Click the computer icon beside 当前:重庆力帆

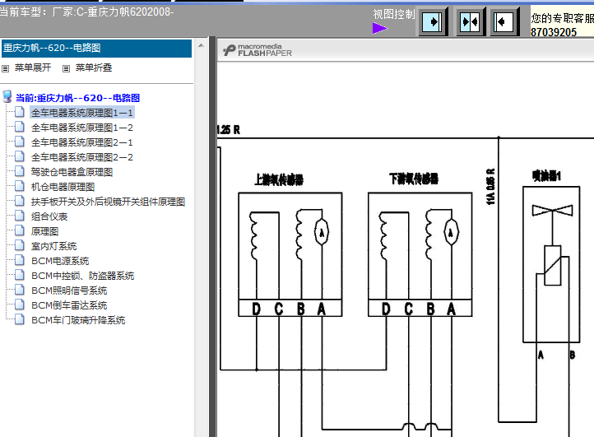click(x=7, y=96)
